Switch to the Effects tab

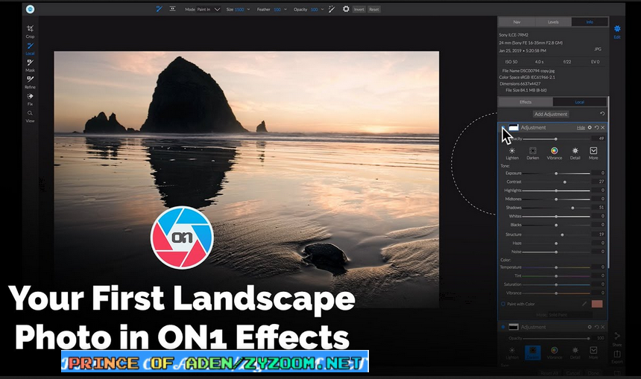pyautogui.click(x=525, y=102)
